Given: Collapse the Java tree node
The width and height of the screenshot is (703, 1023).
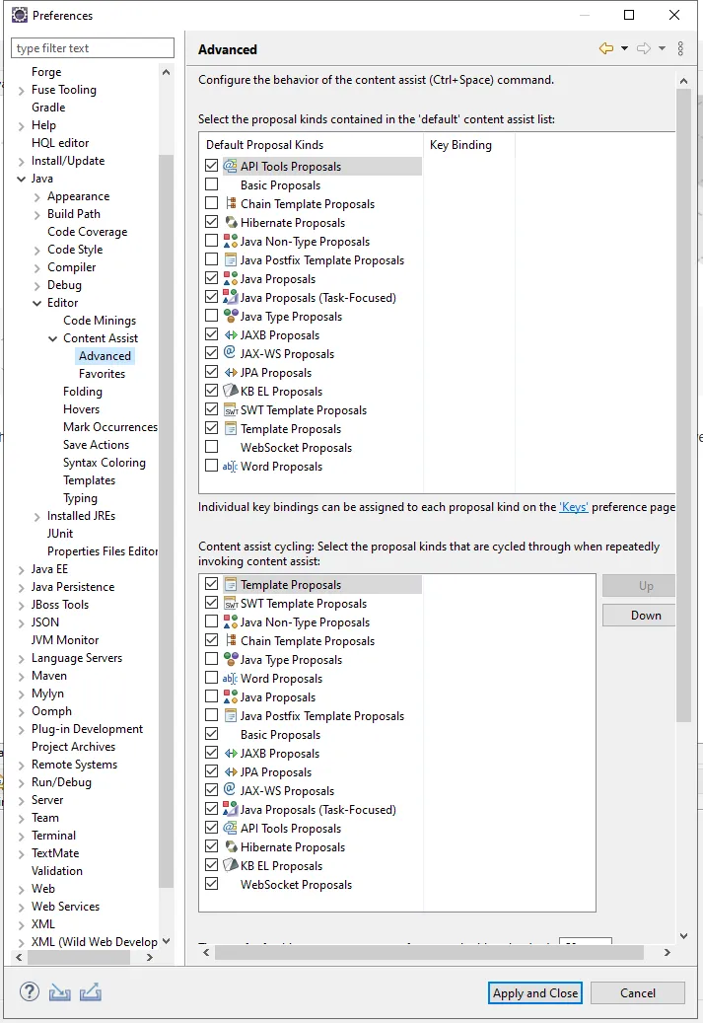Looking at the screenshot, I should [22, 179].
